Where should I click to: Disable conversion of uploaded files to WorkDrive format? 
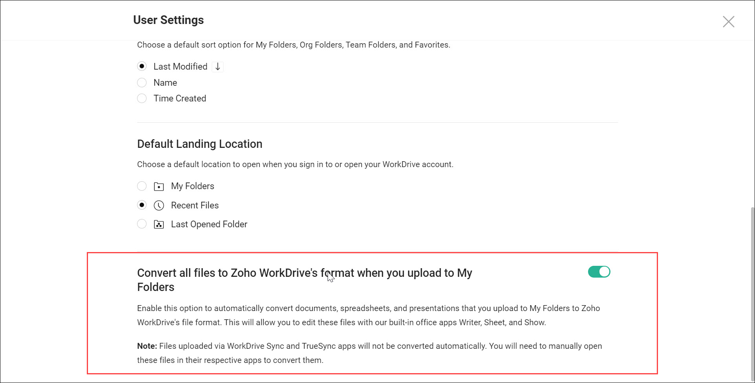click(599, 272)
